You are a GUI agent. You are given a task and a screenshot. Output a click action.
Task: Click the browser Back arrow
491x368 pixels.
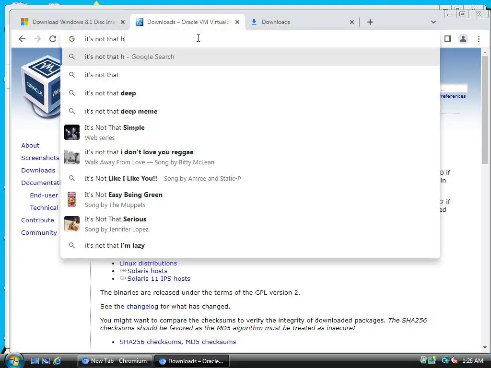tap(22, 39)
